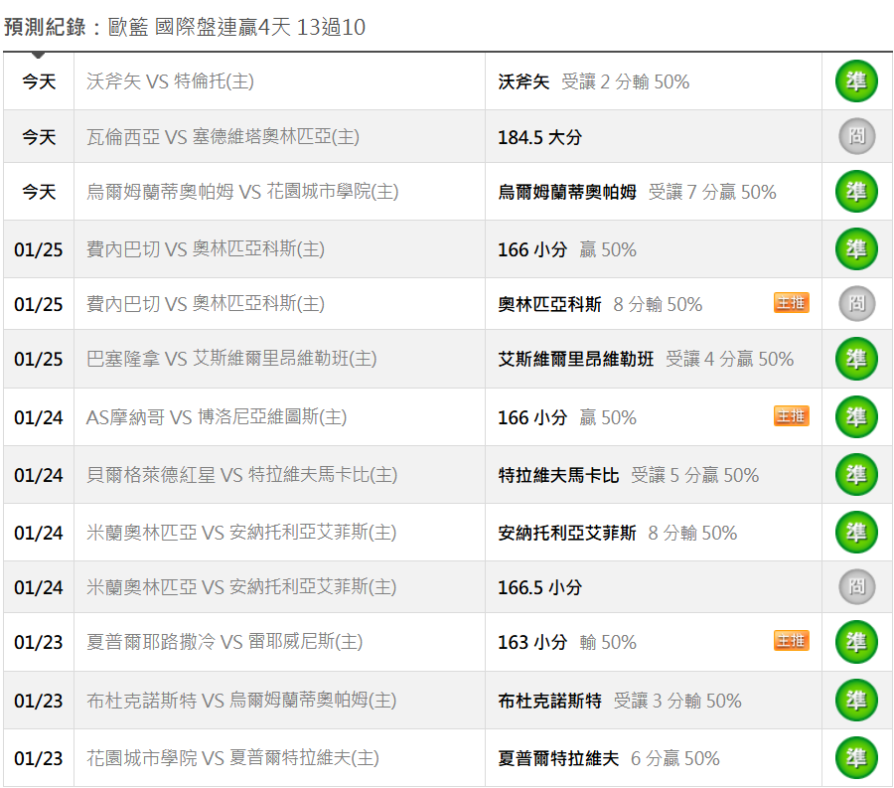Click 166 小分 贏 50% in 01/25 費內巴切 row

[567, 249]
